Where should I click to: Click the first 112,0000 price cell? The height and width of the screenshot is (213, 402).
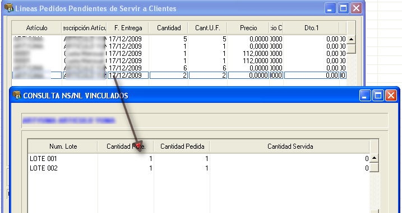[248, 54]
